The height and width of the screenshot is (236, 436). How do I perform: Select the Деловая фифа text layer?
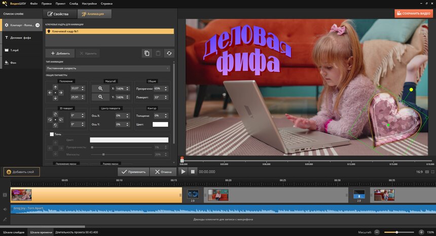coord(21,38)
